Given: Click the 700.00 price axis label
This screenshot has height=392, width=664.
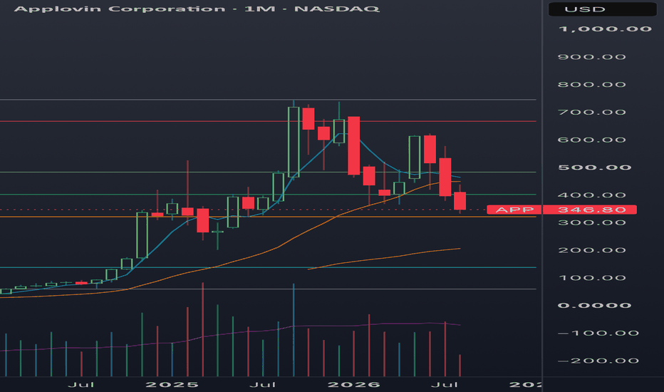Looking at the screenshot, I should pos(591,112).
